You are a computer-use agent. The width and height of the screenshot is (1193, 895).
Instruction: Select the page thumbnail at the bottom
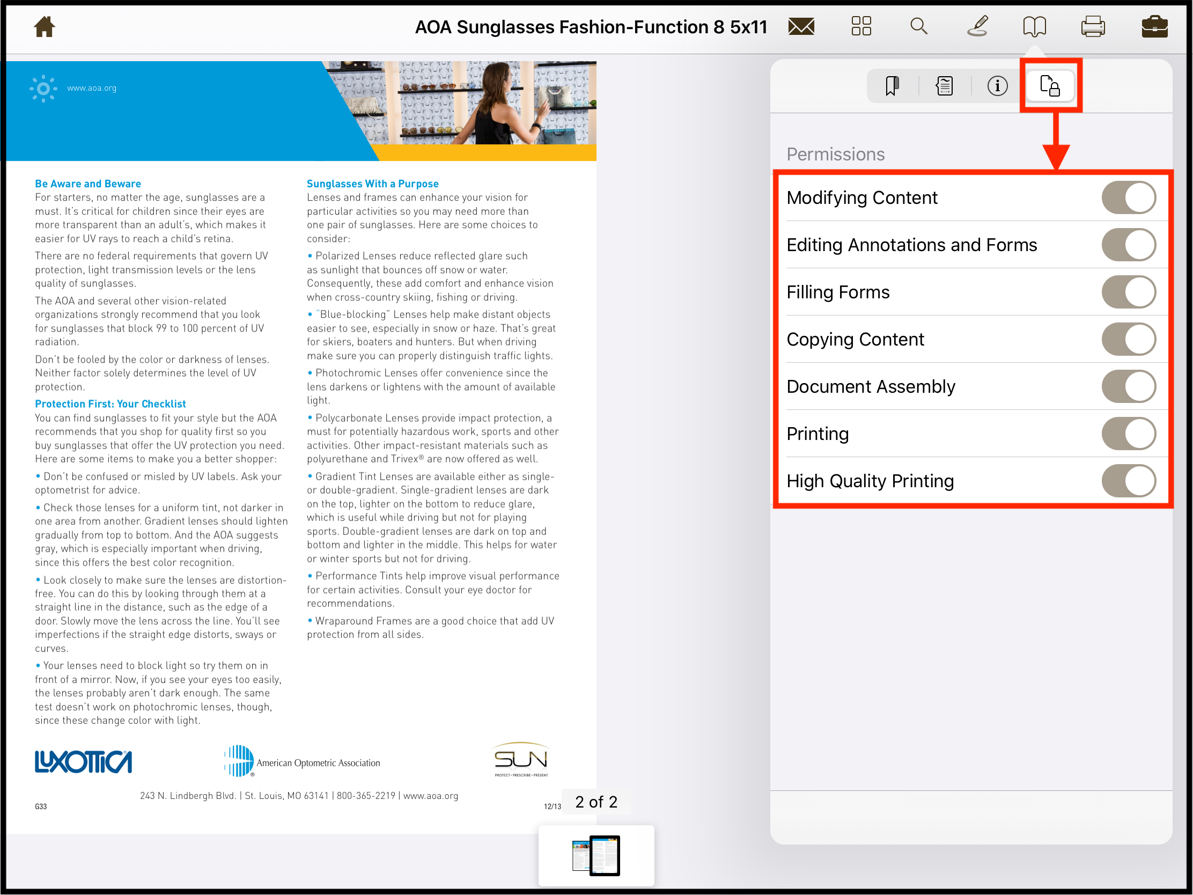596,856
